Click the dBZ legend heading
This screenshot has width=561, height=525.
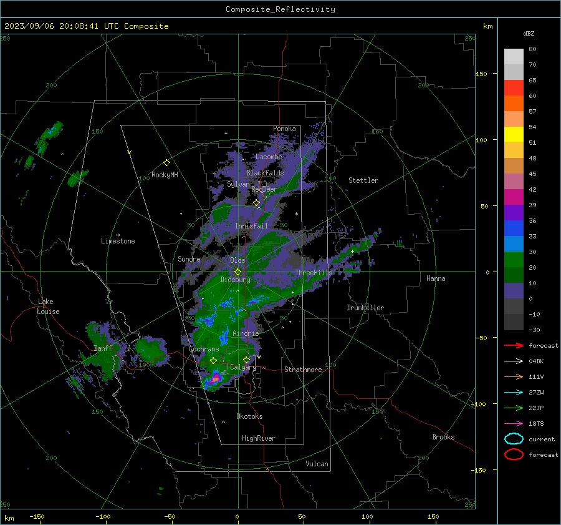(529, 33)
